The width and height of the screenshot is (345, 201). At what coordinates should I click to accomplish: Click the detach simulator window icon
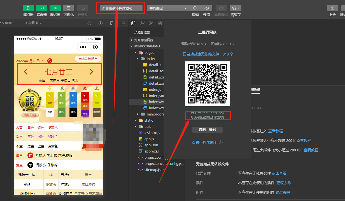pyautogui.click(x=123, y=23)
